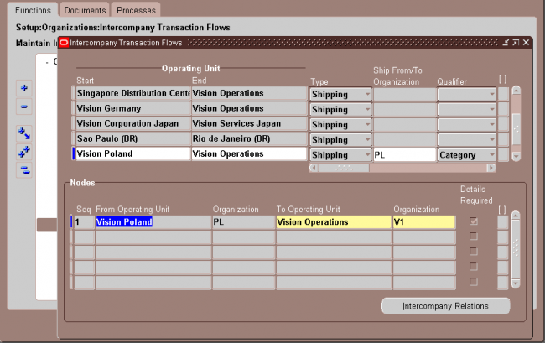Screen dimensions: 545x343
Task: Click the V1 Organization field in Nodes
Action: tap(424, 222)
